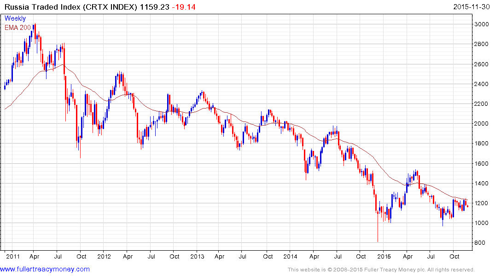Click the peak candlestick near 3000 in April 2011
This screenshot has width=495, height=276.
[35, 31]
